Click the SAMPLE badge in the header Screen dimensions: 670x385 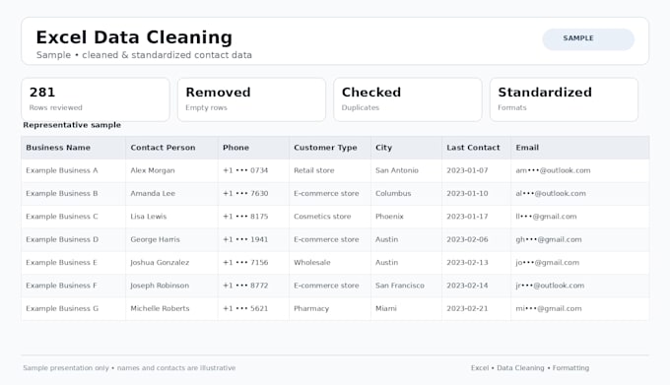pyautogui.click(x=588, y=38)
